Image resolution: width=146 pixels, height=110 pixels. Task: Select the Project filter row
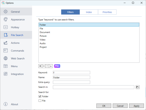click(89, 47)
